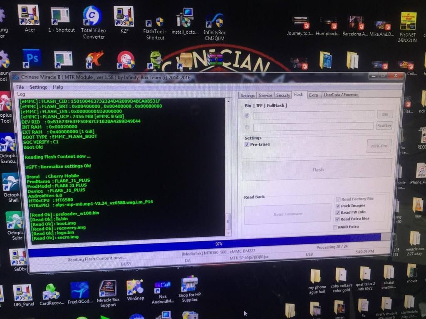The width and height of the screenshot is (426, 319).
Task: Launch the Miracle Box Support shortcut
Action: tap(107, 289)
